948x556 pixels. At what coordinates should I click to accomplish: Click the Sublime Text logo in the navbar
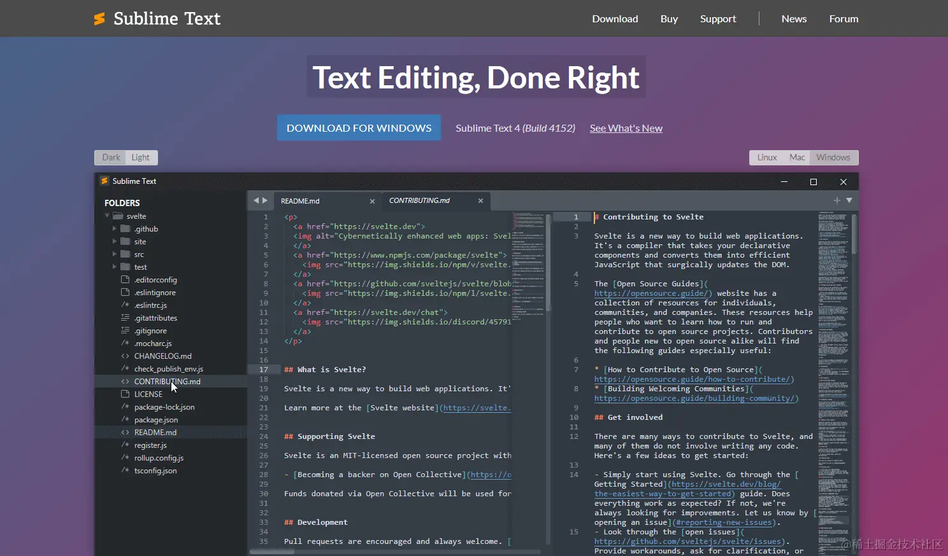157,18
